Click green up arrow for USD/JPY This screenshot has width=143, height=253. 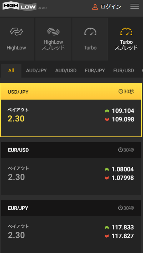[107, 111]
